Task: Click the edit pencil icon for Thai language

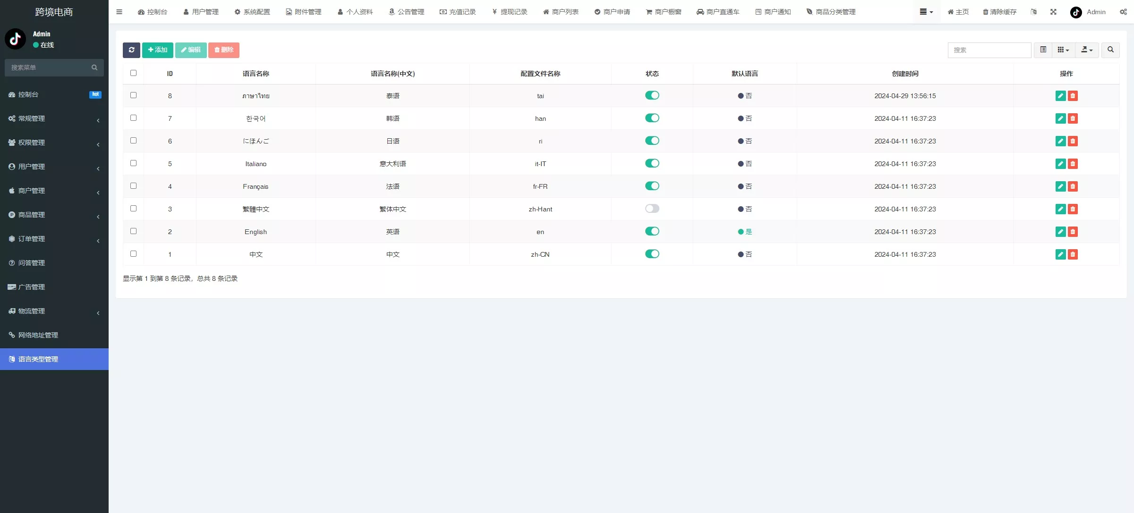Action: pos(1060,96)
